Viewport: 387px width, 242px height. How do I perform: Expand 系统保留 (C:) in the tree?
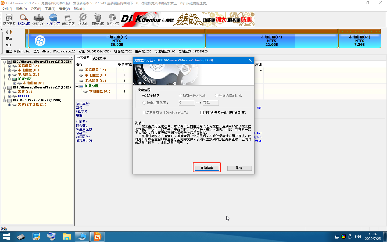9,66
